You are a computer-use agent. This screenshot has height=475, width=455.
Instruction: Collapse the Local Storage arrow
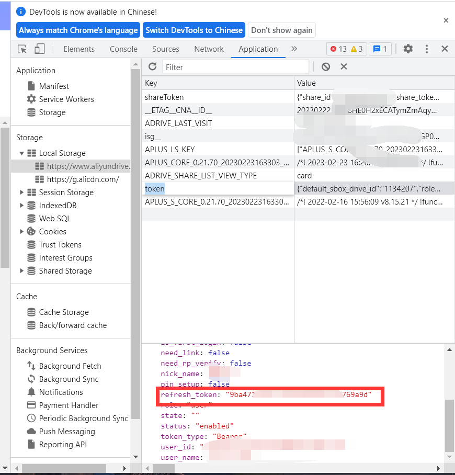(x=21, y=153)
